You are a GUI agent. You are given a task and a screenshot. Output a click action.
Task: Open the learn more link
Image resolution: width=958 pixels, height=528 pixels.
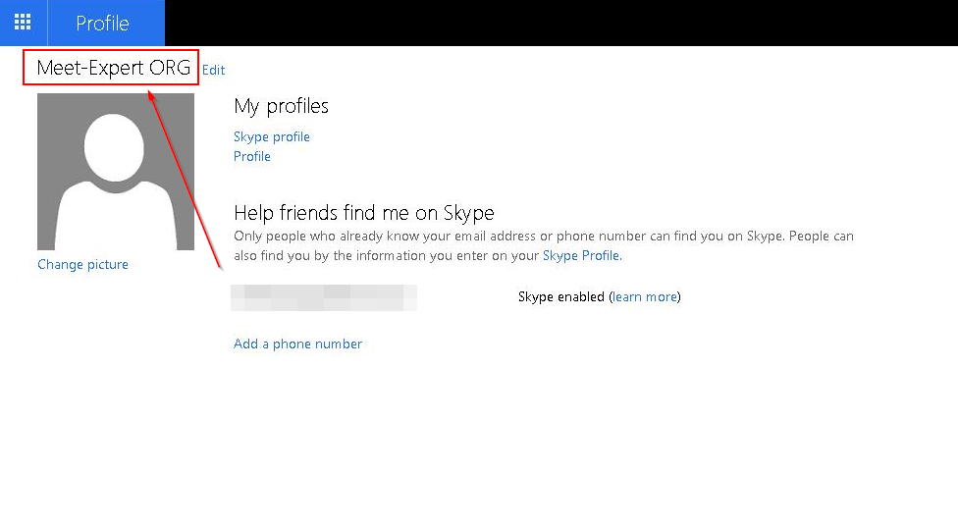[645, 297]
